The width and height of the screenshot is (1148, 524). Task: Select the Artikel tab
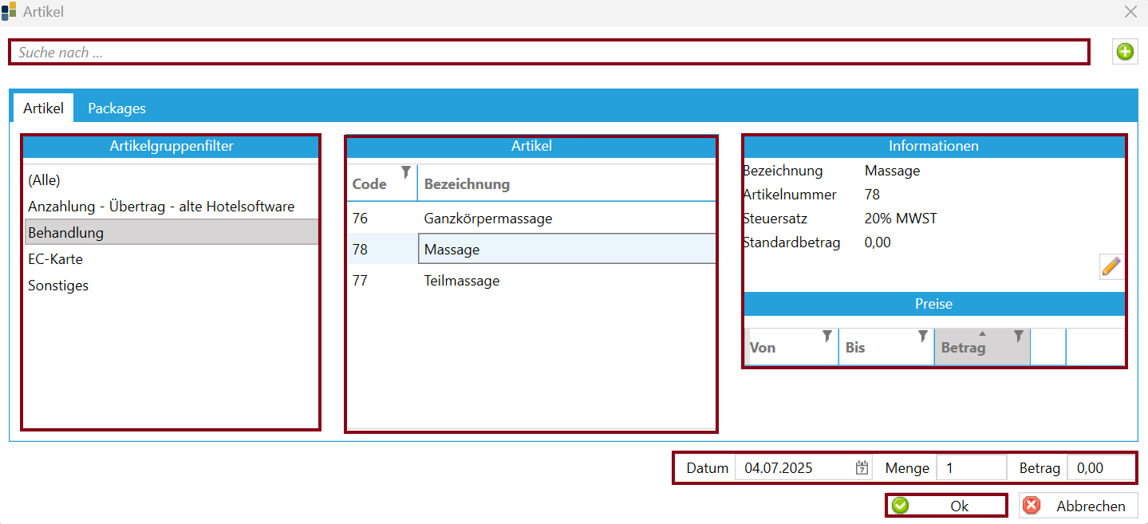[43, 108]
